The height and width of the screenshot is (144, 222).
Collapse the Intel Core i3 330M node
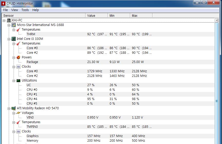pyautogui.click(x=9, y=39)
